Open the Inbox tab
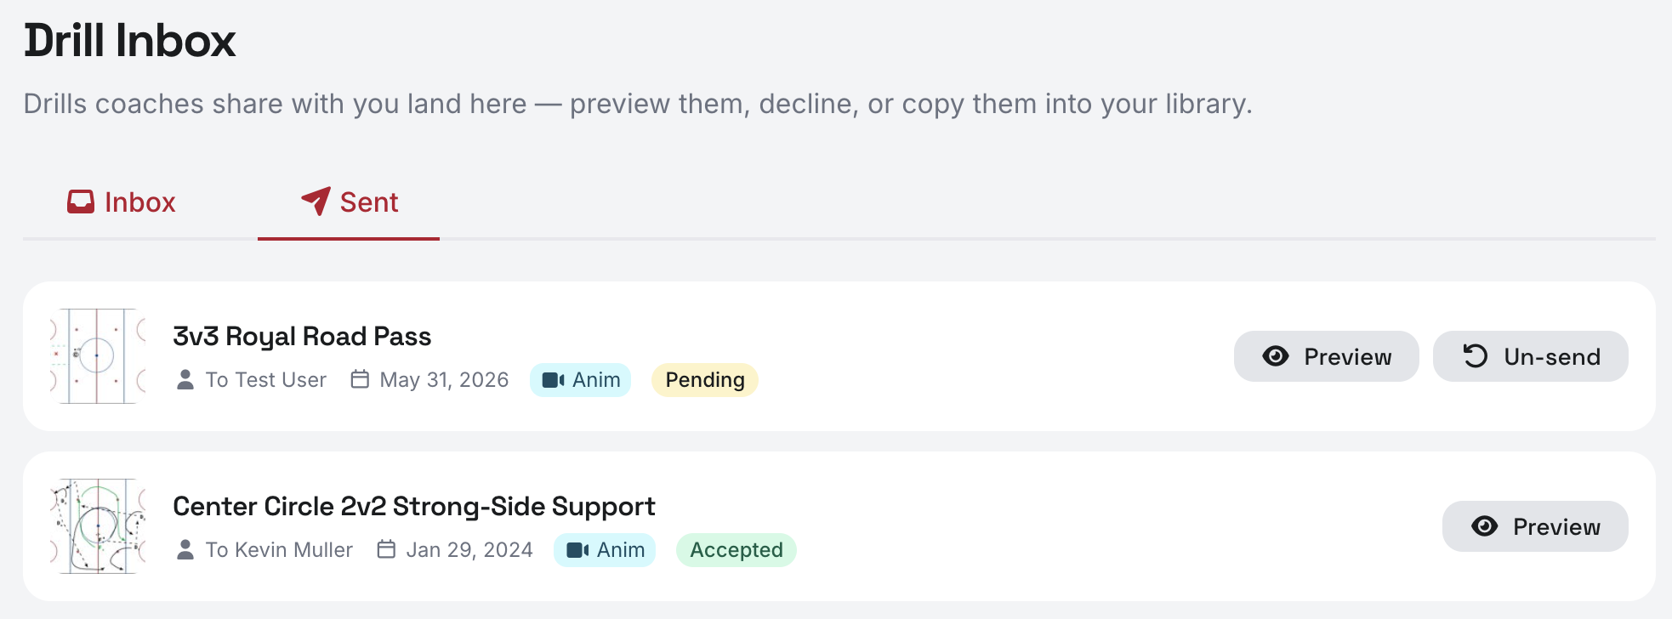The width and height of the screenshot is (1672, 619). [x=121, y=202]
